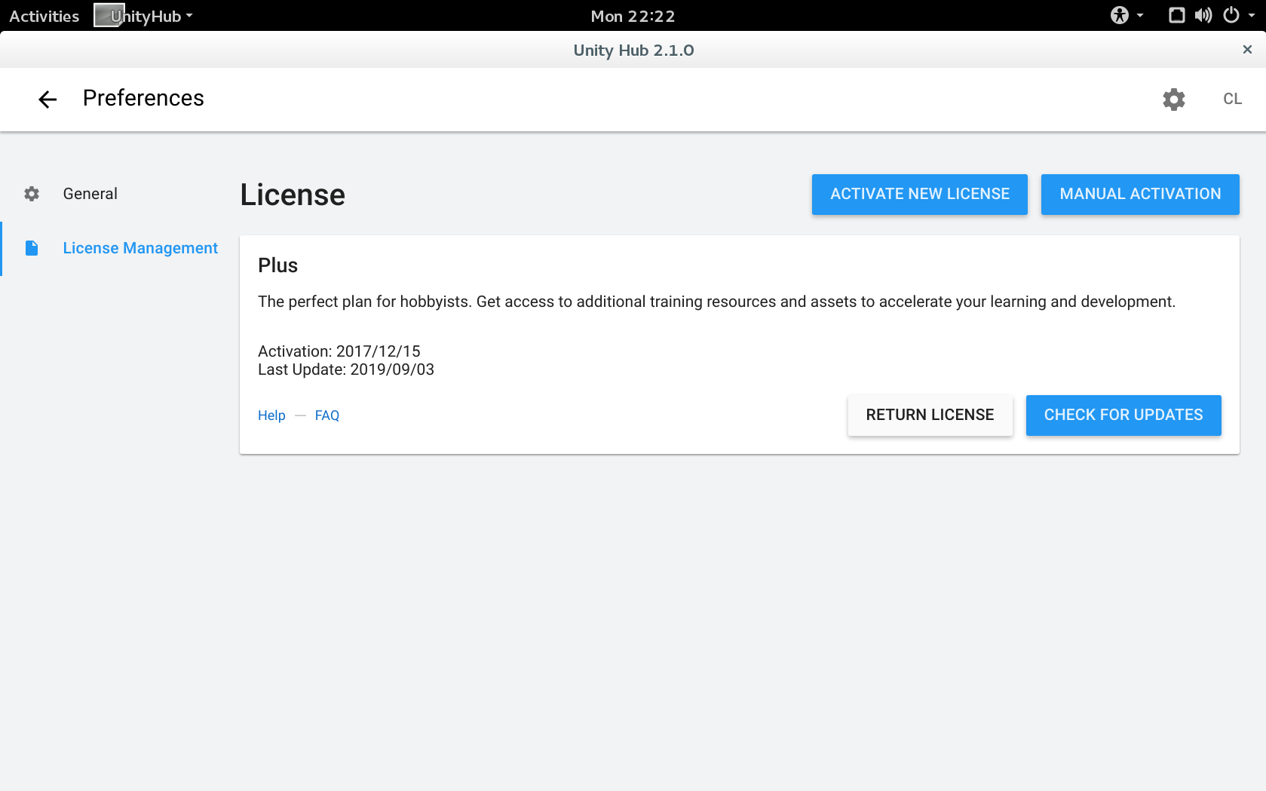Viewport: 1266px width, 791px height.
Task: Open the volume control in system tray
Action: (x=1203, y=15)
